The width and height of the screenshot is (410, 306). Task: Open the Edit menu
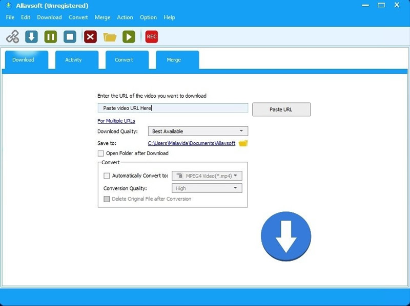click(26, 17)
